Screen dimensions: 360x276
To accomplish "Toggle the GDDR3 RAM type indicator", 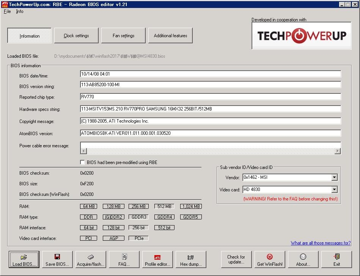I will 138,217.
